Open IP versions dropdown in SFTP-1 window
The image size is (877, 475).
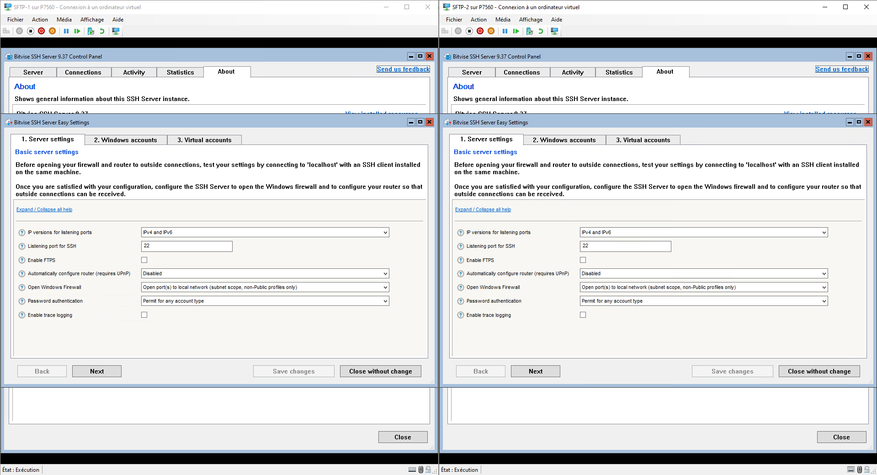coord(265,232)
